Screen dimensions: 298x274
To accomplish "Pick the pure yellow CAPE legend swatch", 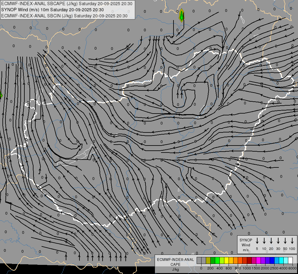I will pos(226,260).
